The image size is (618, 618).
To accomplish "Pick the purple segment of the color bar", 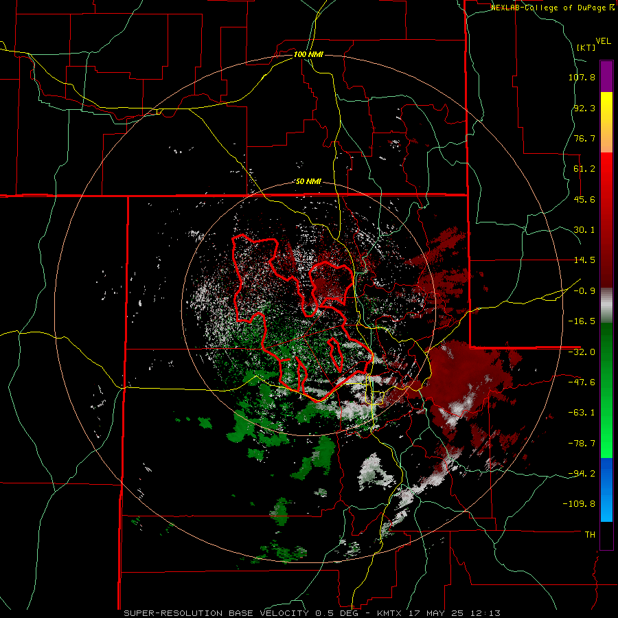I will [606, 76].
